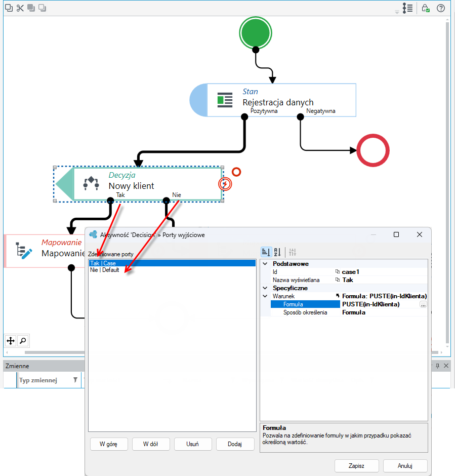Click the Nazwa wyświetlana value 'Tak'
The image size is (455, 476).
point(348,280)
